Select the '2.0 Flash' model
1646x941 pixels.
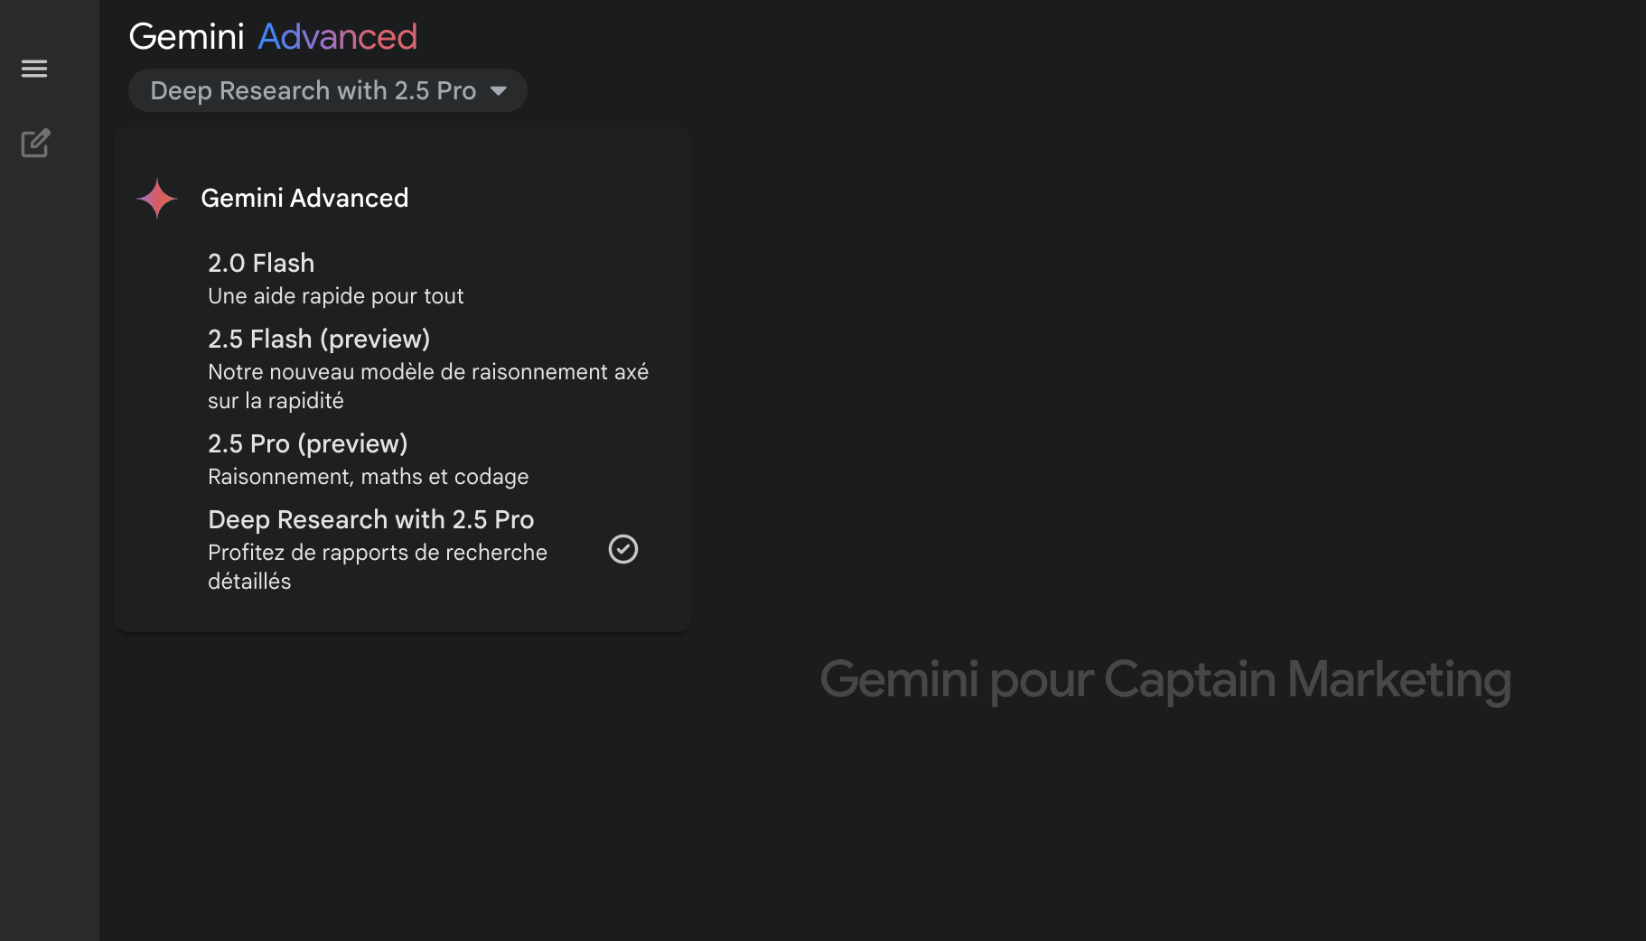tap(261, 263)
